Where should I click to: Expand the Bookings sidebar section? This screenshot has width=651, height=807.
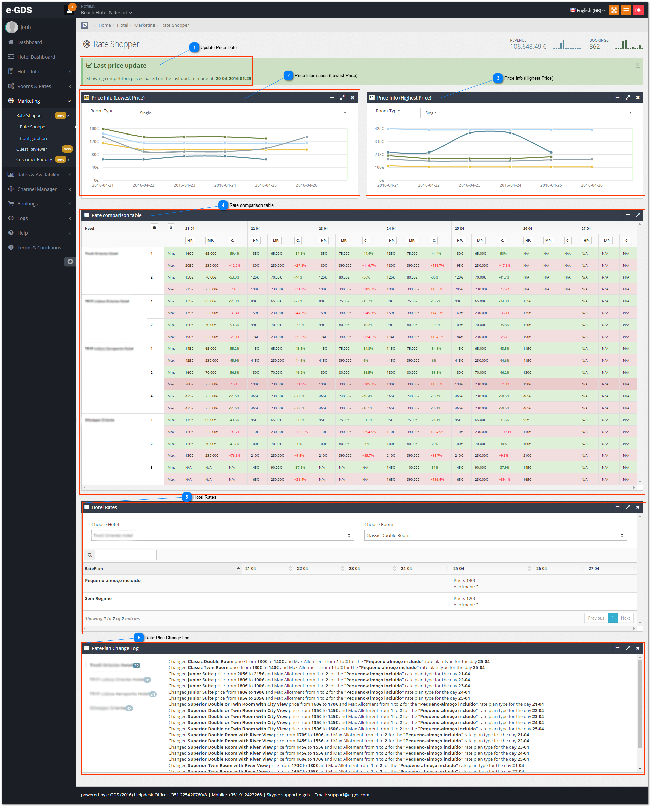coord(39,204)
